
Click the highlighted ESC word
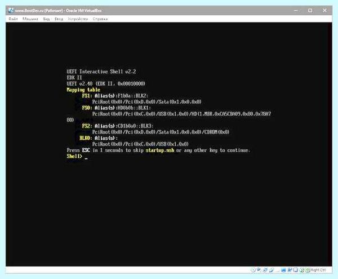[86, 150]
